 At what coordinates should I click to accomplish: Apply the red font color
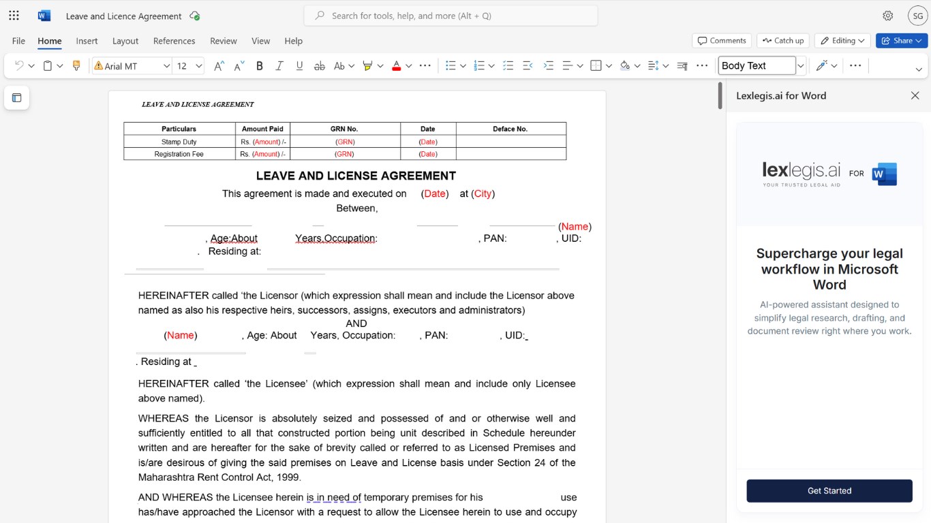[396, 66]
